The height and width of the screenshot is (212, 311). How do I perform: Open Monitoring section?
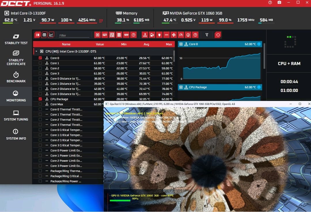click(x=16, y=96)
